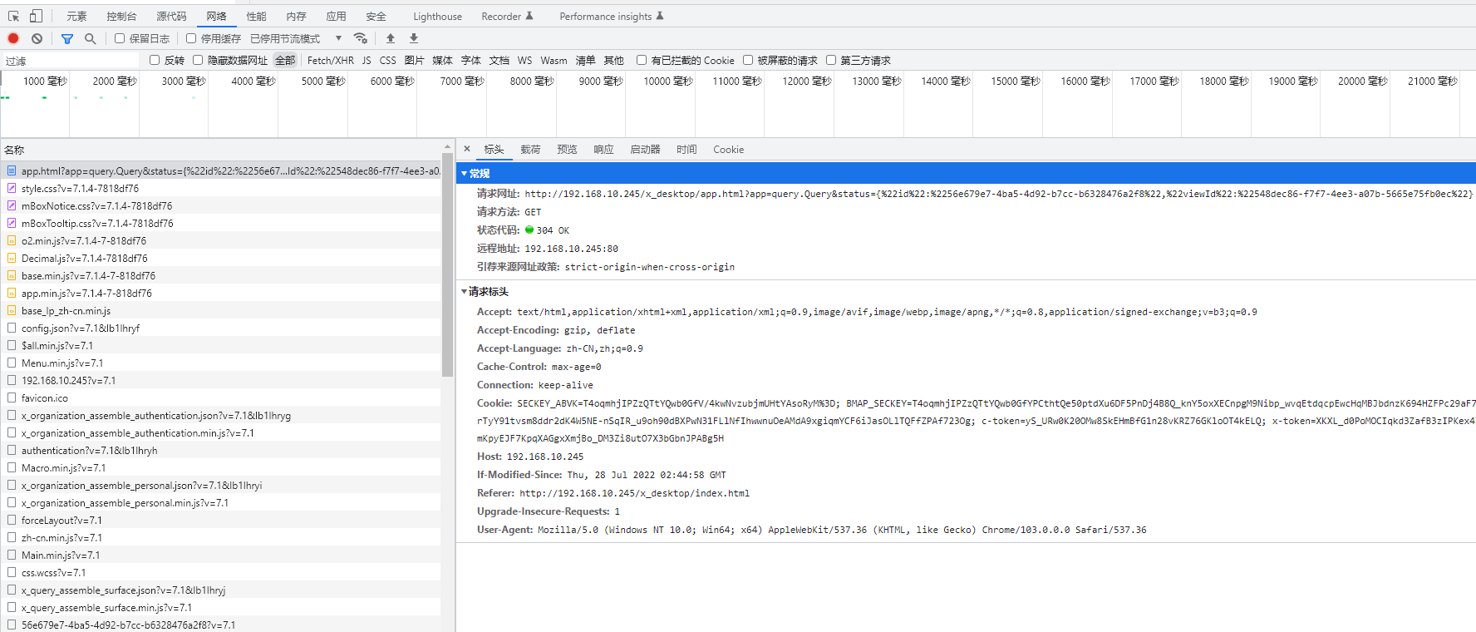Click the import HAR upload arrow icon

pyautogui.click(x=391, y=38)
